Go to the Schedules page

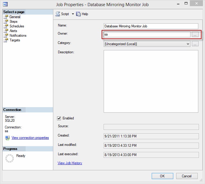click(x=17, y=26)
